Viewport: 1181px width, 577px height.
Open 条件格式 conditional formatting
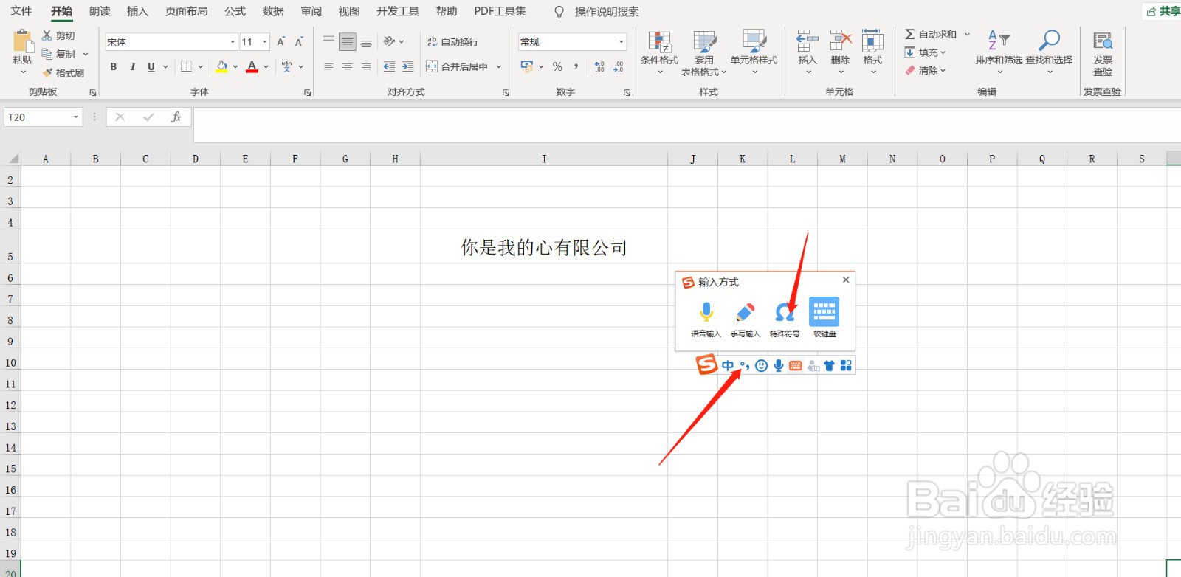tap(659, 52)
